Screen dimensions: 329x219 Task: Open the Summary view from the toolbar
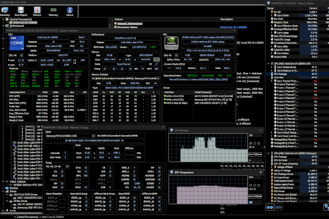pyautogui.click(x=4, y=11)
